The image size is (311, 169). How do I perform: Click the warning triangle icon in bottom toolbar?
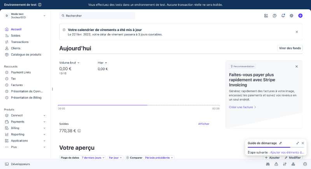coord(276,164)
